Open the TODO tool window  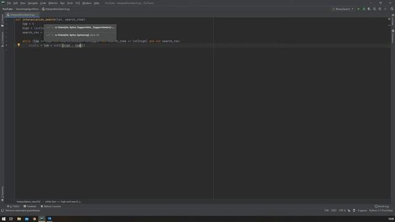click(13, 207)
